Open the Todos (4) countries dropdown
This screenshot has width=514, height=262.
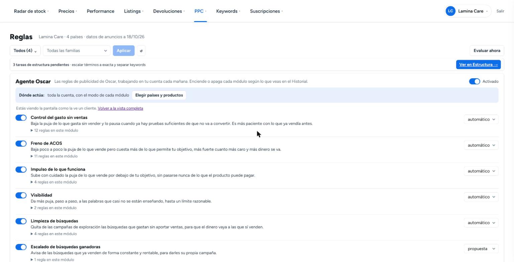[25, 51]
